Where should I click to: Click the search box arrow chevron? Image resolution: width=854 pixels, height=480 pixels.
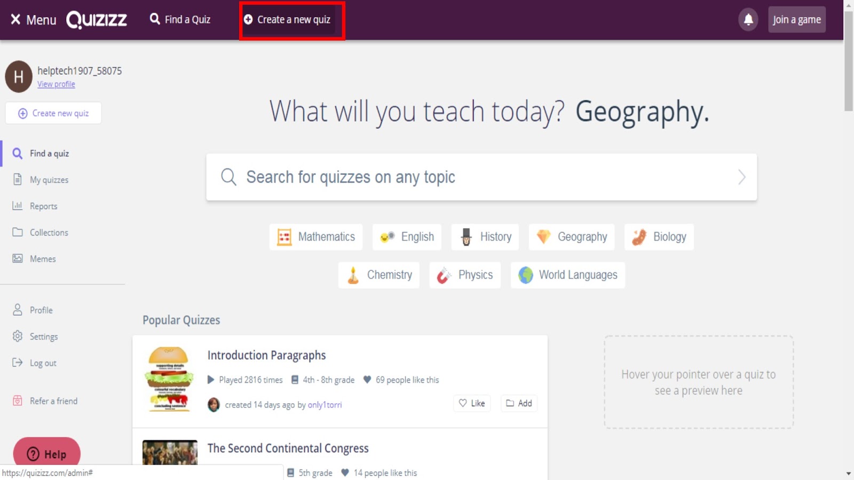point(741,177)
